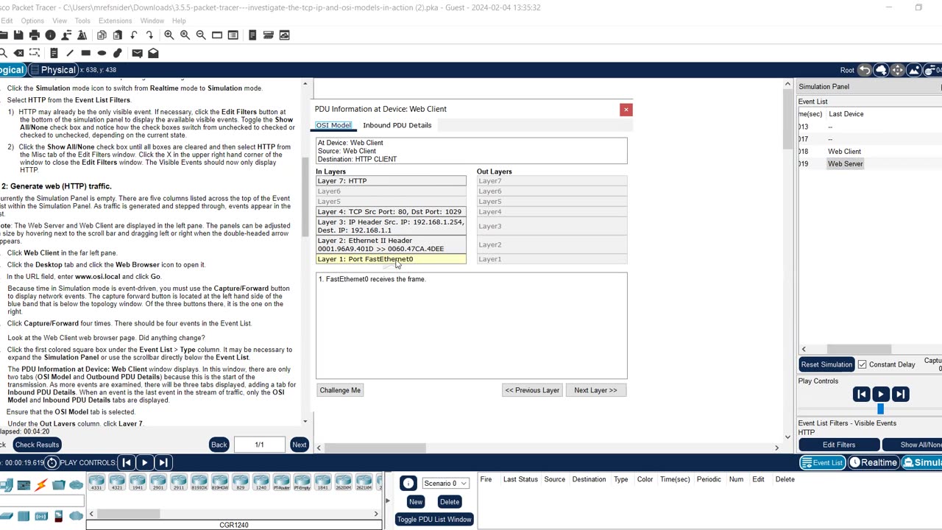This screenshot has height=530, width=942.
Task: Click the Edit Filters button
Action: [x=839, y=445]
